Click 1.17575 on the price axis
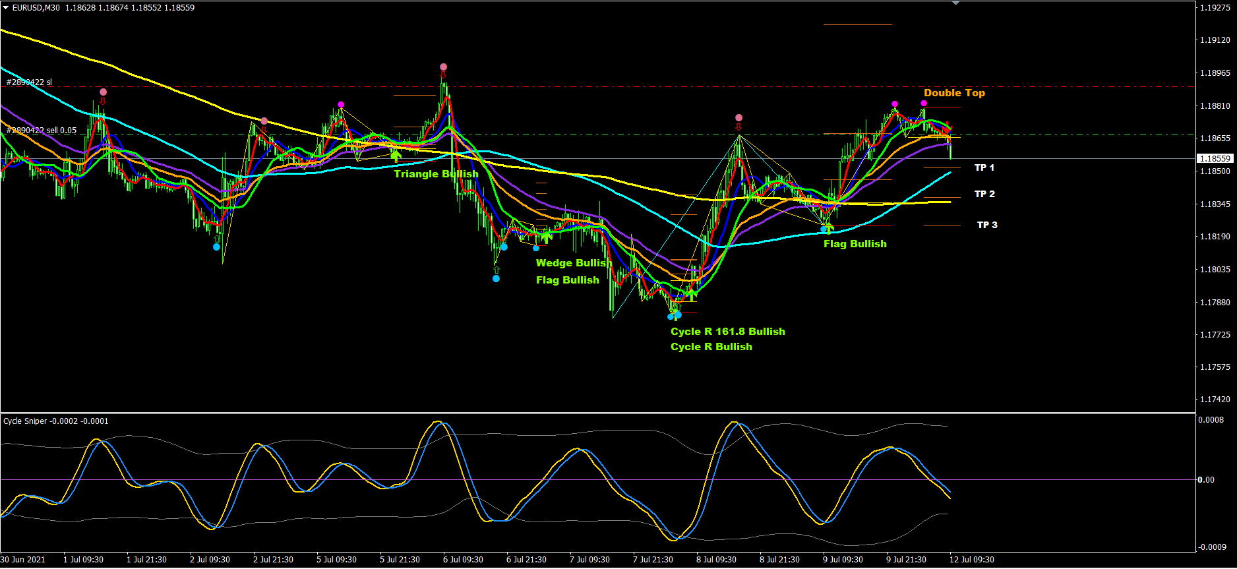1237x569 pixels. point(1215,367)
